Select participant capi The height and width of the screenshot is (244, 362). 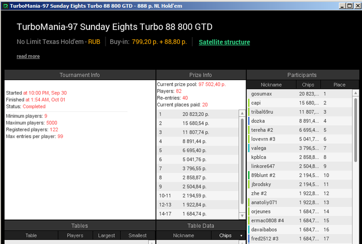click(x=299, y=103)
